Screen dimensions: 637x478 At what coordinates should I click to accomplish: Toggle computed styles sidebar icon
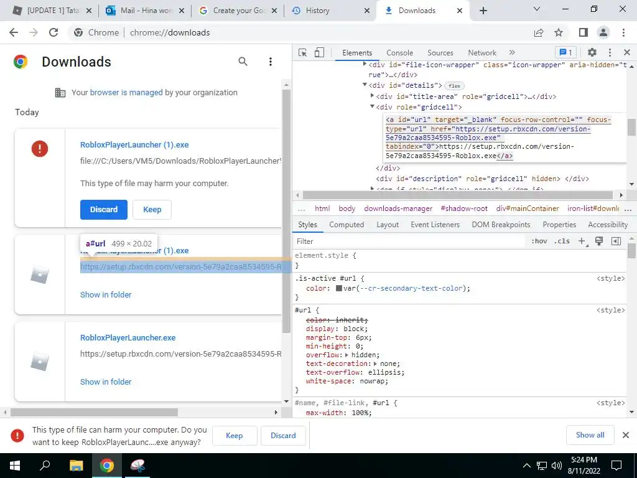tap(616, 241)
